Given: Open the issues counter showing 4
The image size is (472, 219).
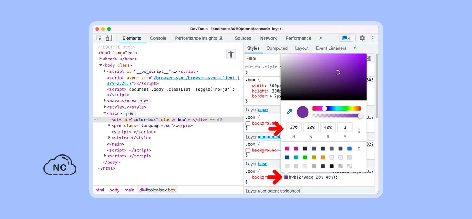Looking at the screenshot, I should point(346,38).
